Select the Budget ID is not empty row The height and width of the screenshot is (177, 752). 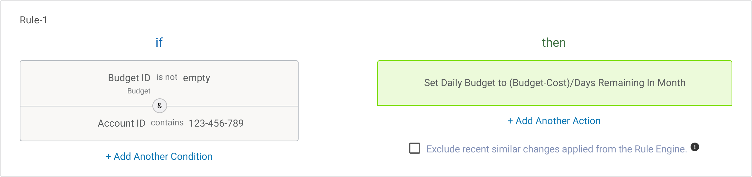tap(159, 83)
